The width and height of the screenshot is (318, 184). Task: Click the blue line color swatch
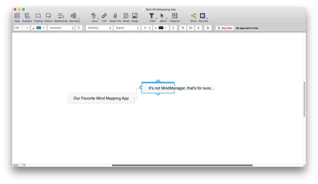[x=39, y=28]
